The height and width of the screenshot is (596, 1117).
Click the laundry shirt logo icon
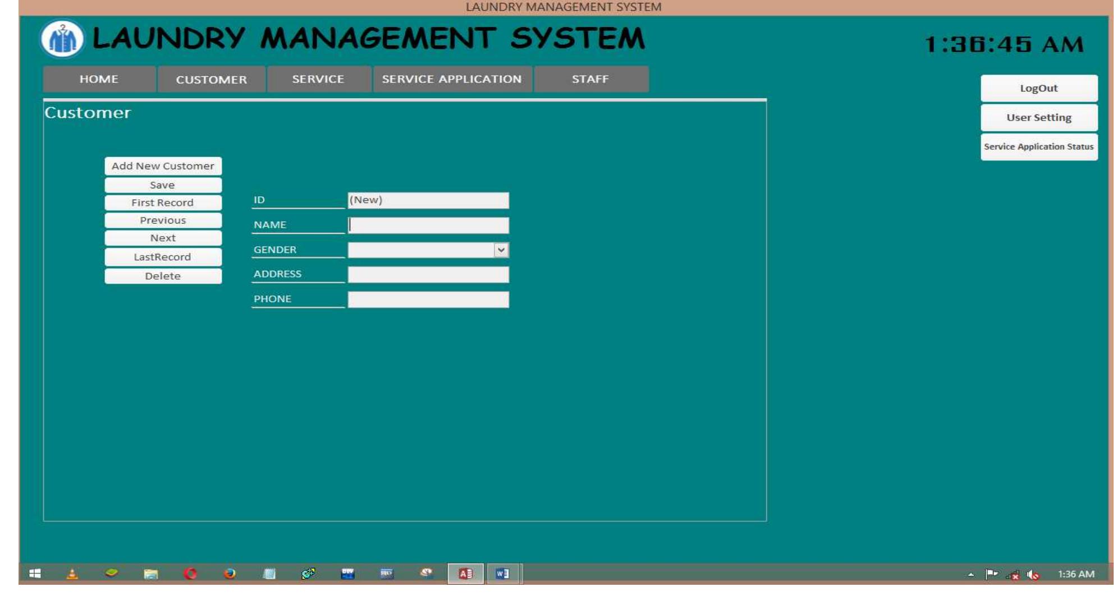(62, 39)
